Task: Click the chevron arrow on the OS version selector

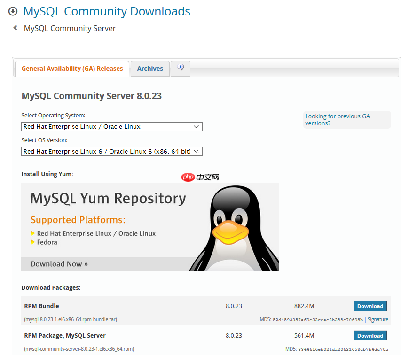Action: 197,151
